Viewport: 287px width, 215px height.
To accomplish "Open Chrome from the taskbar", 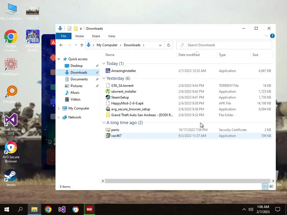I will [x=48, y=209].
